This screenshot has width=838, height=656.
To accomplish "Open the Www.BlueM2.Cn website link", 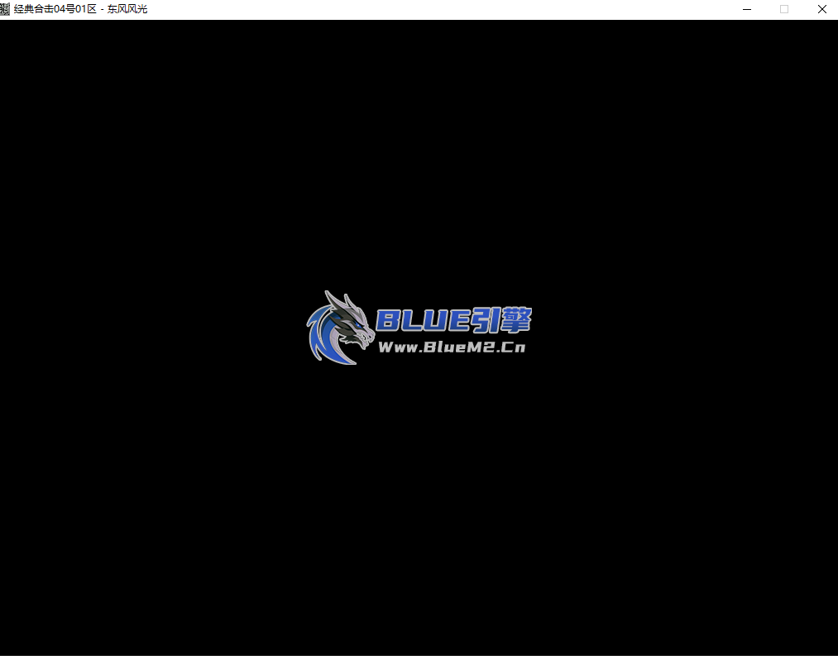I will (x=452, y=347).
